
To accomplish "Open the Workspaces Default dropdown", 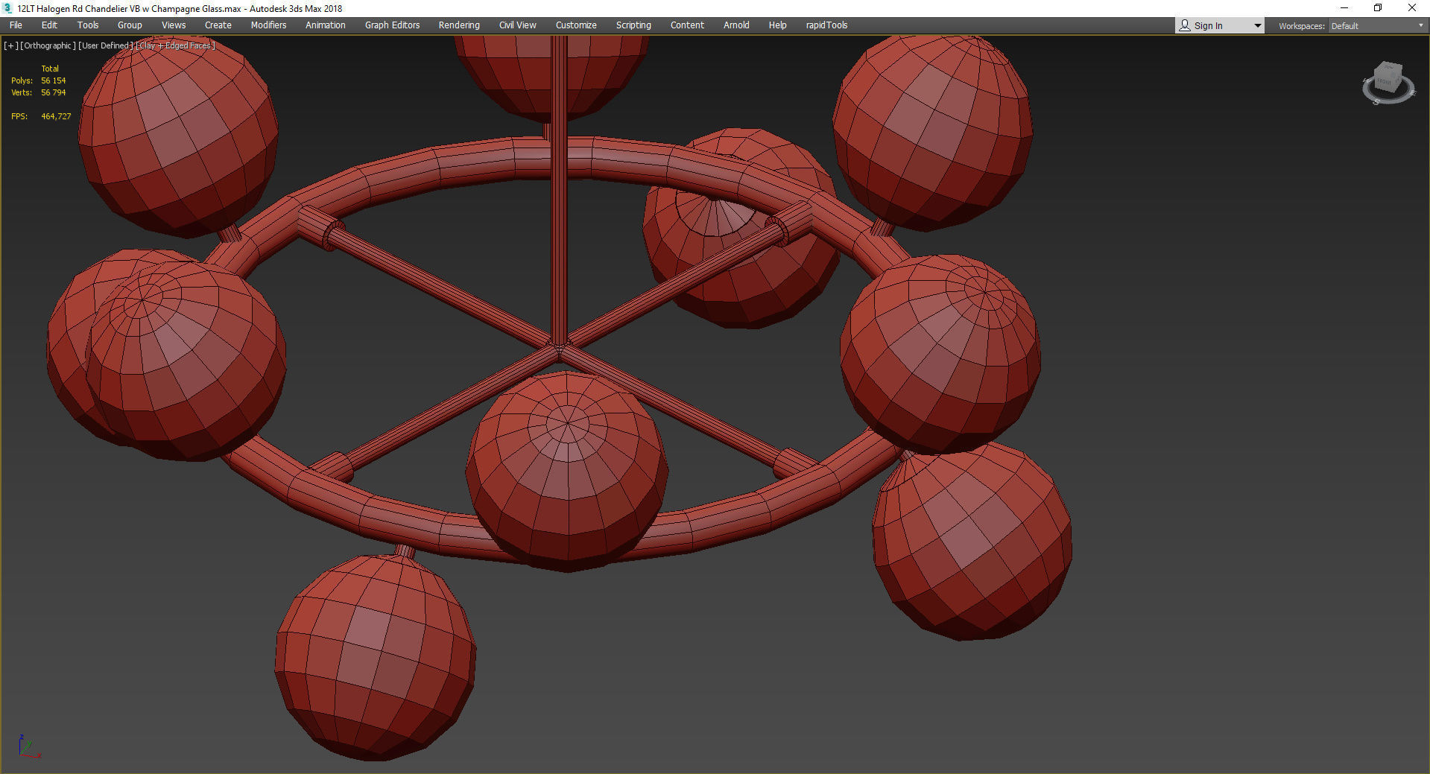I will (x=1377, y=26).
